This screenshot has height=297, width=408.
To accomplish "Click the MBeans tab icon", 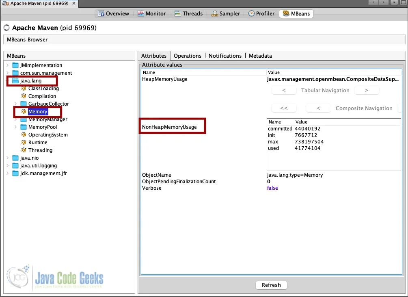I will coord(286,13).
